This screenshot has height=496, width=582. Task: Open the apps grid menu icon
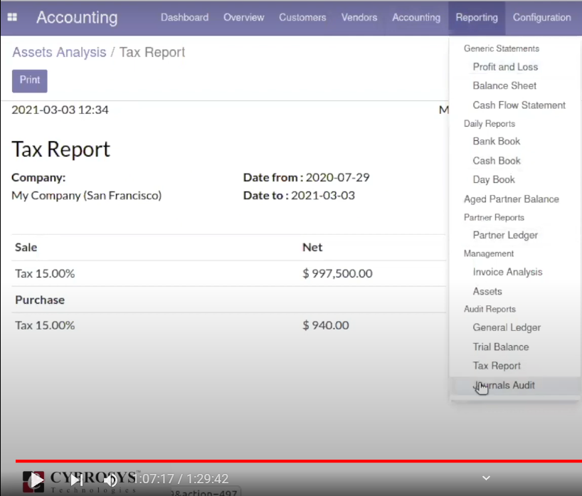pos(12,17)
